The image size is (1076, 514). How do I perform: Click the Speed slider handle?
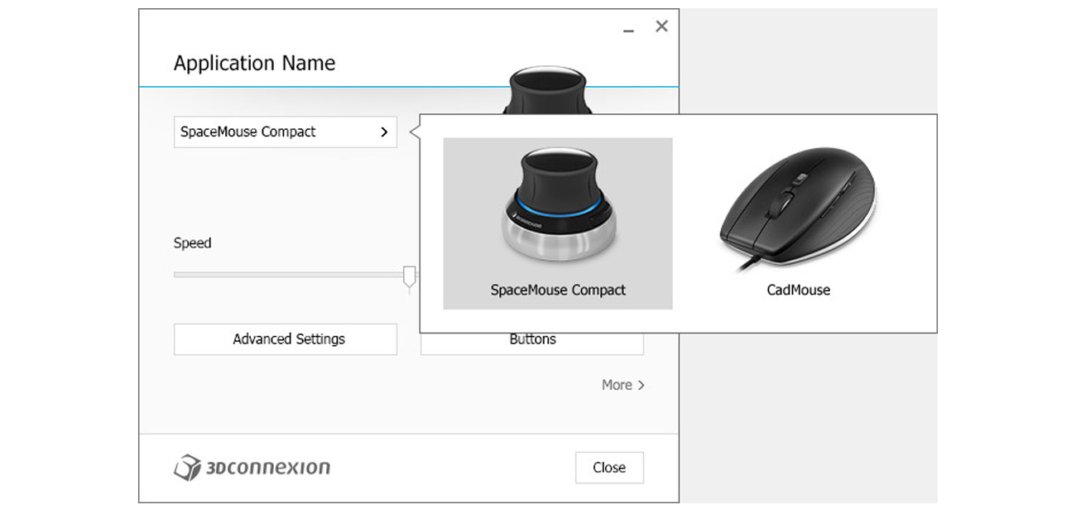pos(409,276)
